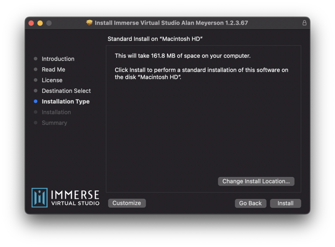Click the window title text

click(x=171, y=23)
